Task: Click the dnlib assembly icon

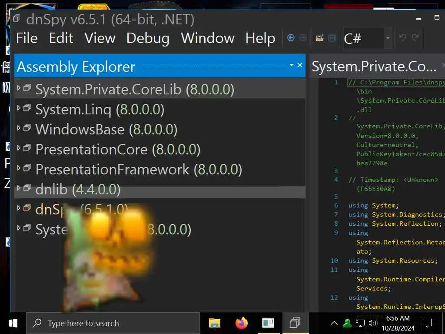Action: tap(27, 188)
